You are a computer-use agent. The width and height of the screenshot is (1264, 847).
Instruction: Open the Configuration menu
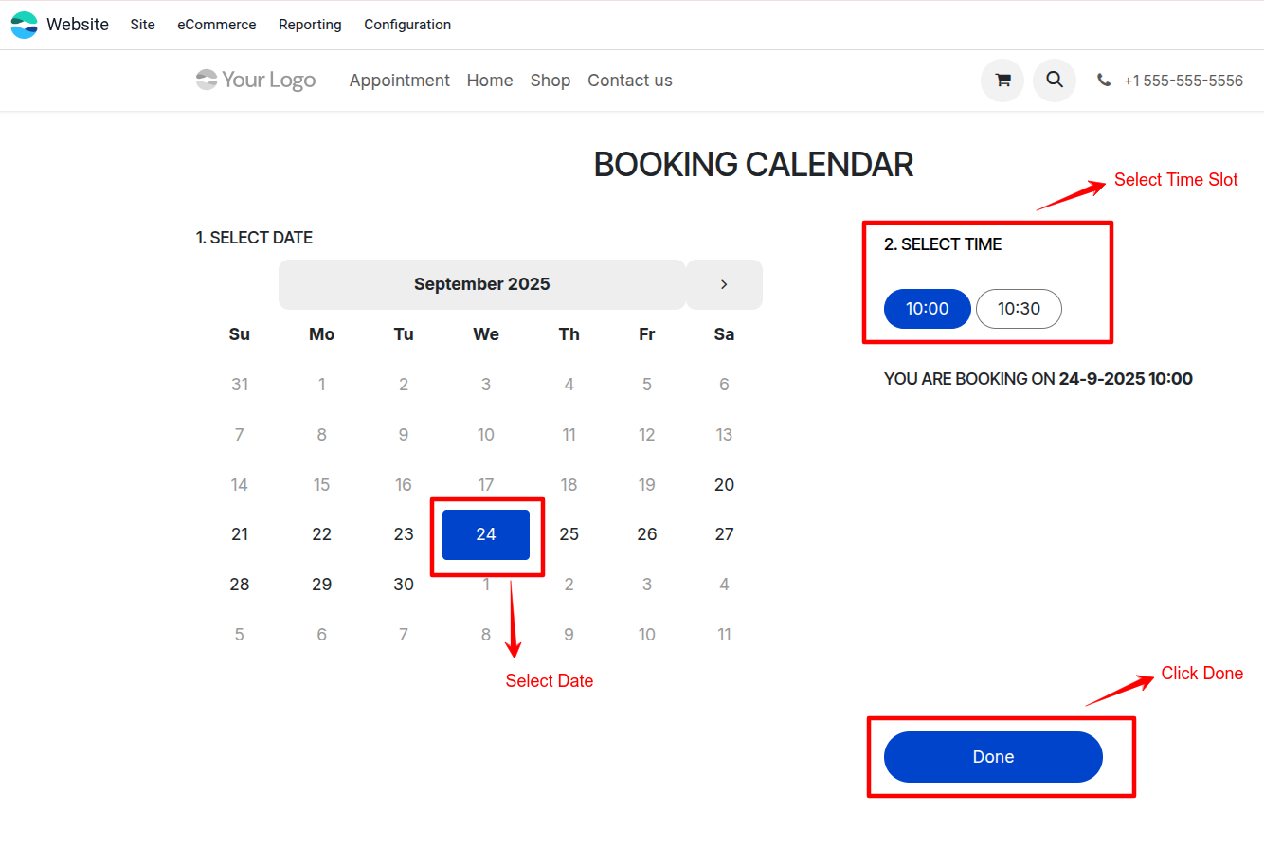407,25
